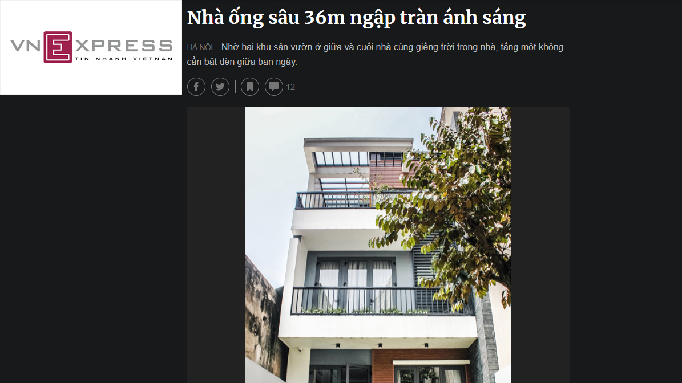The image size is (682, 383).
Task: Click the article summary paragraph text
Action: (x=375, y=54)
